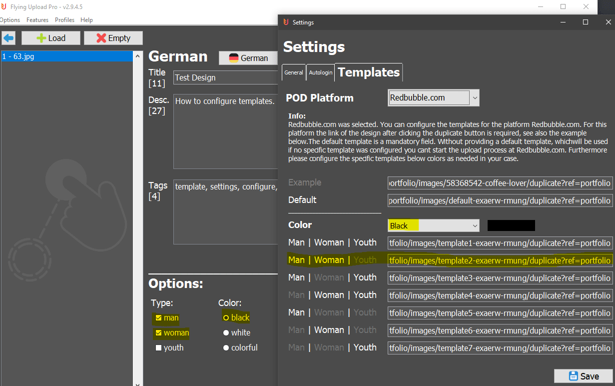Close the Settings window
The width and height of the screenshot is (615, 386).
[x=608, y=22]
